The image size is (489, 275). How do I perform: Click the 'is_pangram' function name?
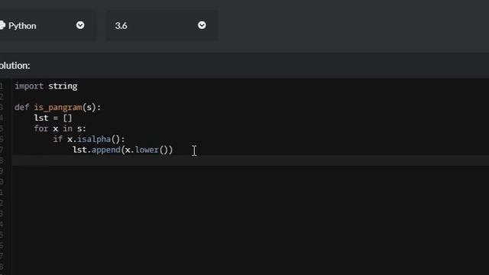[x=58, y=108]
